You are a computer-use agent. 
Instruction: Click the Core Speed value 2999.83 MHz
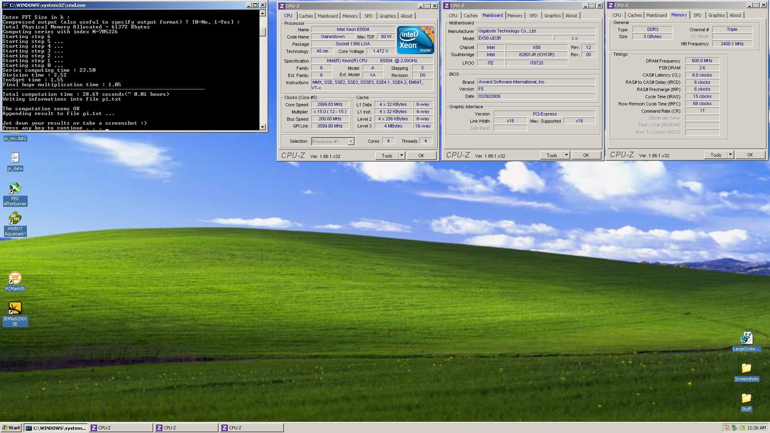[330, 104]
